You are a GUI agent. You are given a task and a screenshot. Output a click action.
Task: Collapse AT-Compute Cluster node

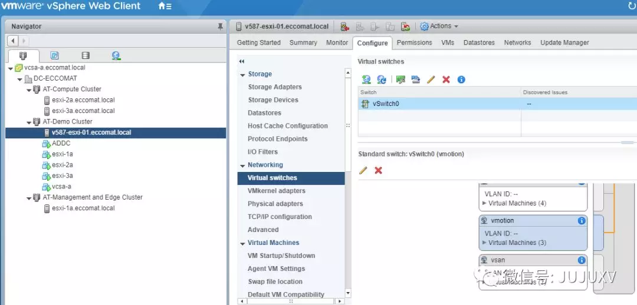pos(29,90)
